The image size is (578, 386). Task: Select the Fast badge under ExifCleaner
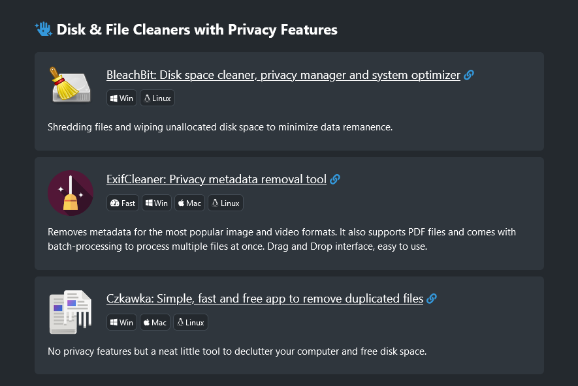pyautogui.click(x=123, y=203)
